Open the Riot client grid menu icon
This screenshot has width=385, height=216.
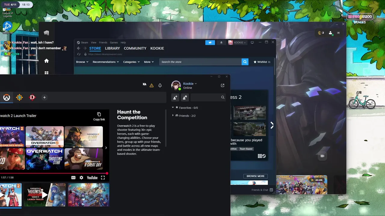pyautogui.click(x=46, y=73)
